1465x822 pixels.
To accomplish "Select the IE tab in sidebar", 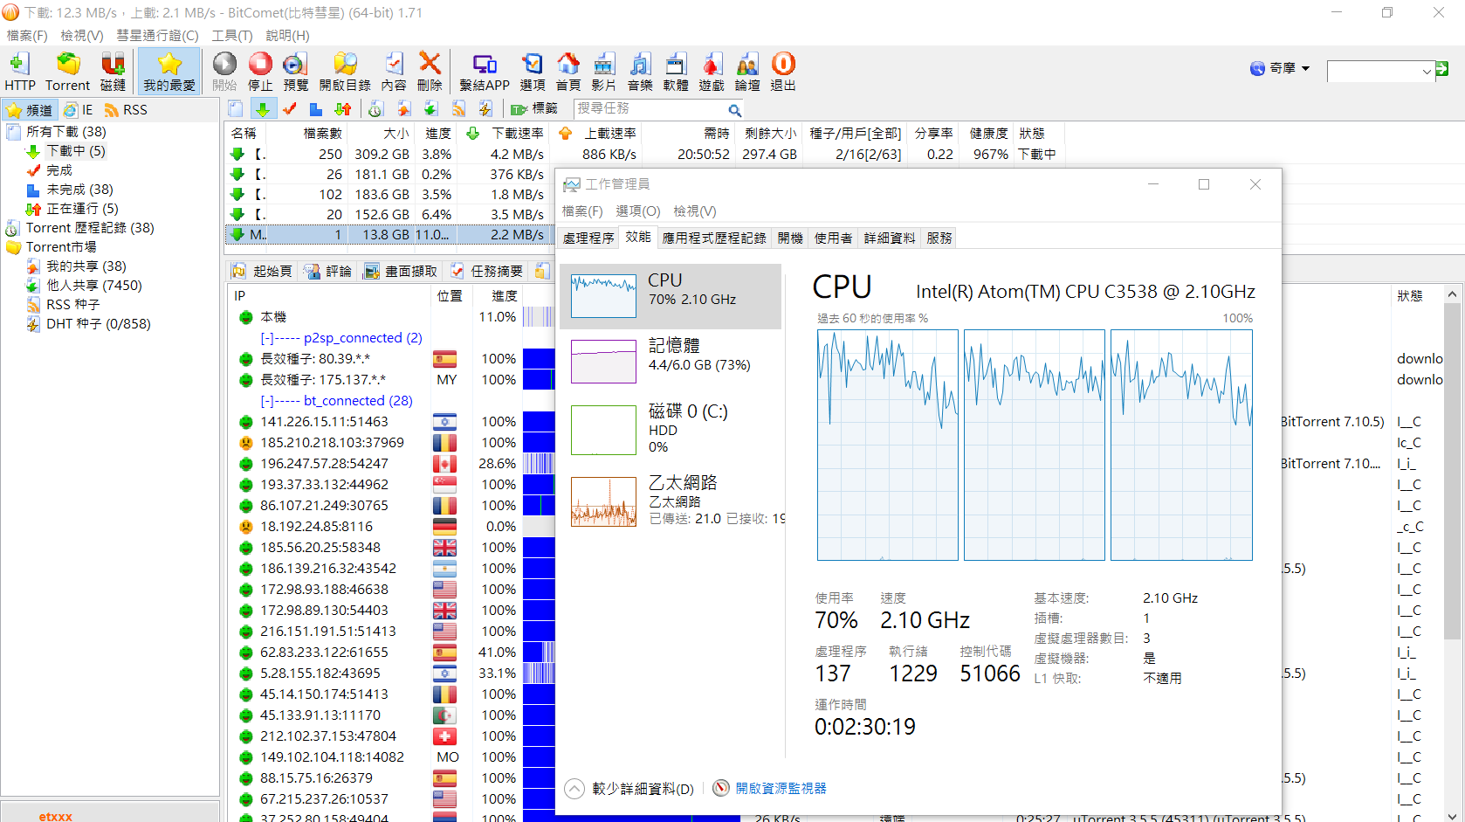I will coord(79,110).
